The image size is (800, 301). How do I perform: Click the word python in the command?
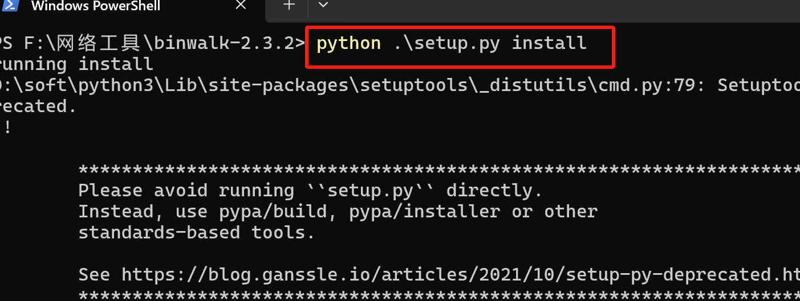click(x=348, y=43)
